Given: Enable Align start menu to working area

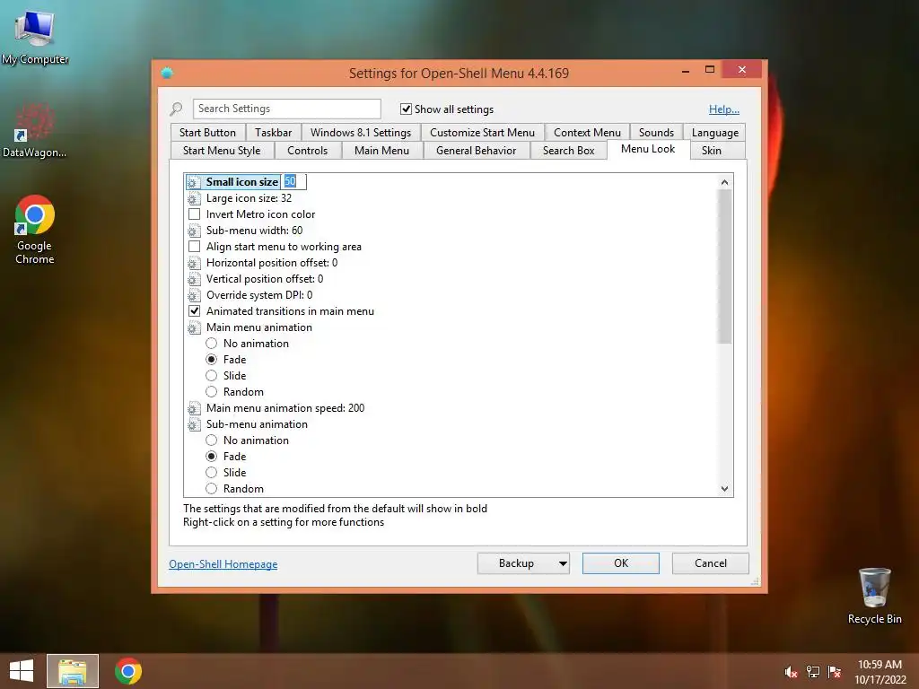Looking at the screenshot, I should point(194,247).
